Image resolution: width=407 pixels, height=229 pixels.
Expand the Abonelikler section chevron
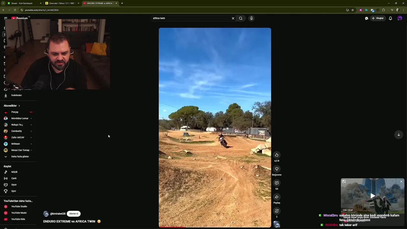tap(19, 106)
